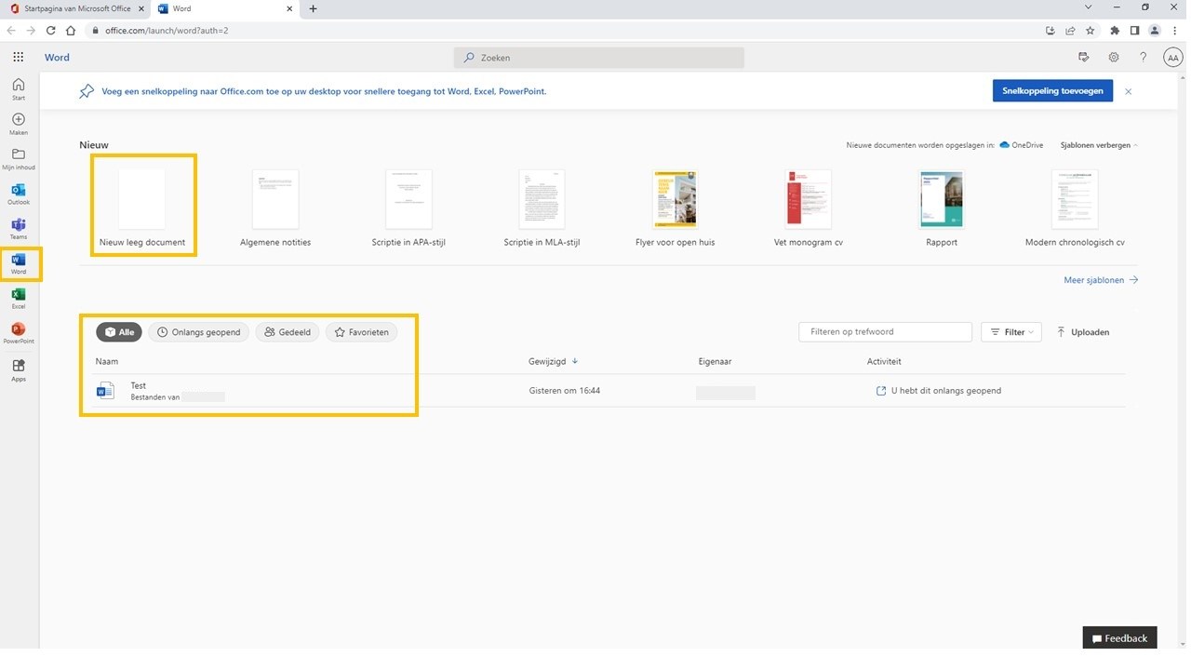Click the Activiteit column header
This screenshot has height=670, width=1191.
[884, 361]
